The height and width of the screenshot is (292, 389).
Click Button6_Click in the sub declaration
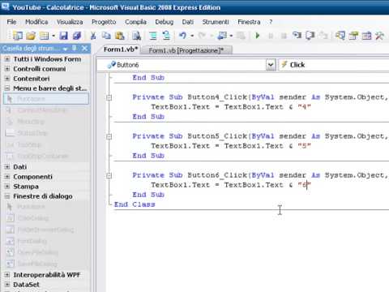(217, 175)
